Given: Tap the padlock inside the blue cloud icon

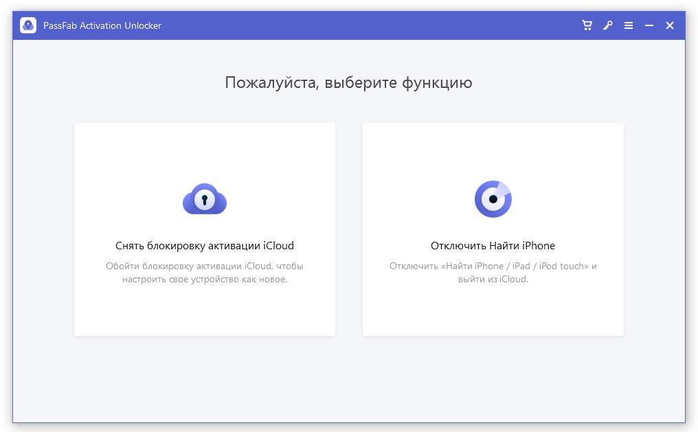Looking at the screenshot, I should coord(204,201).
